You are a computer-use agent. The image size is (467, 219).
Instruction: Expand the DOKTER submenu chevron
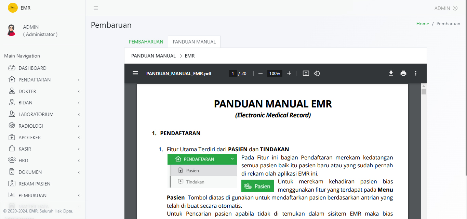79,91
